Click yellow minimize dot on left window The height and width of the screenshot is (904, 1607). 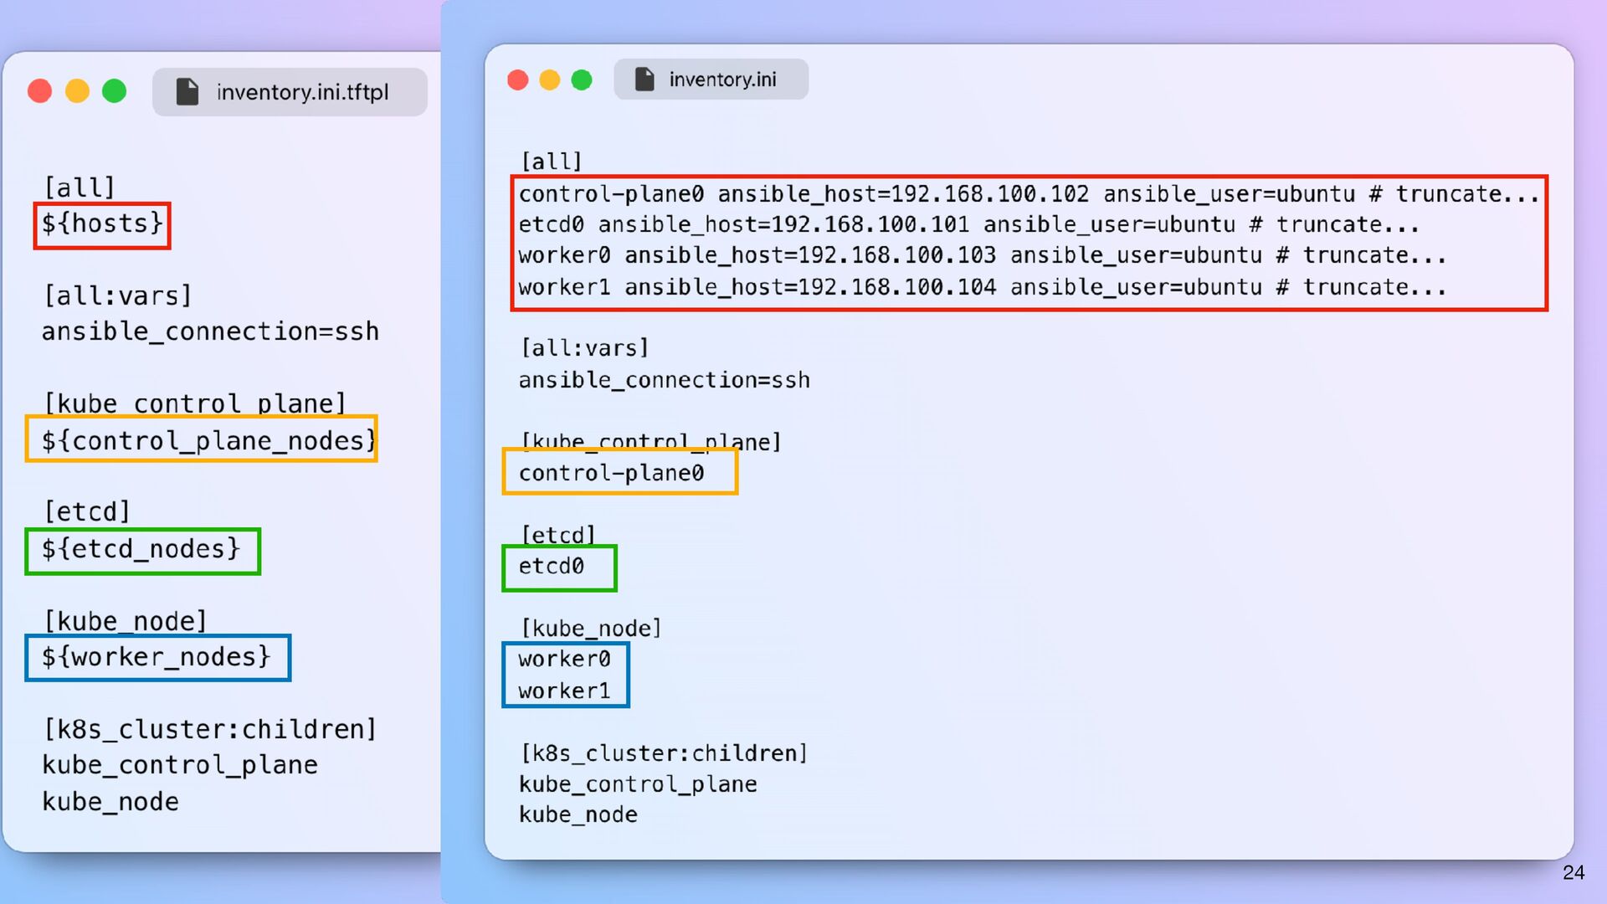(x=77, y=91)
